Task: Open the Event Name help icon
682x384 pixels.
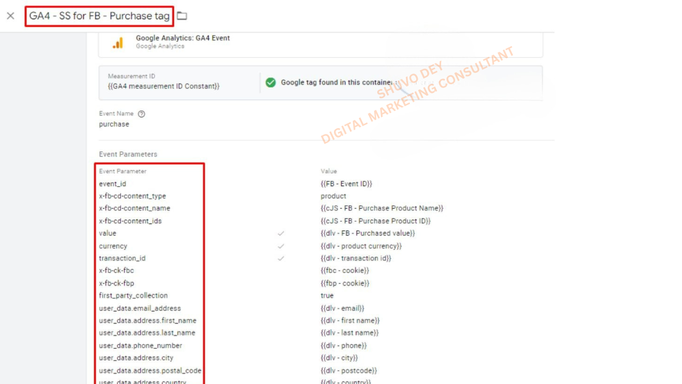Action: click(141, 114)
